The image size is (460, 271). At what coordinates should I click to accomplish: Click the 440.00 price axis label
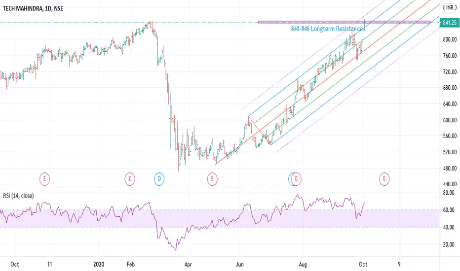pos(450,184)
